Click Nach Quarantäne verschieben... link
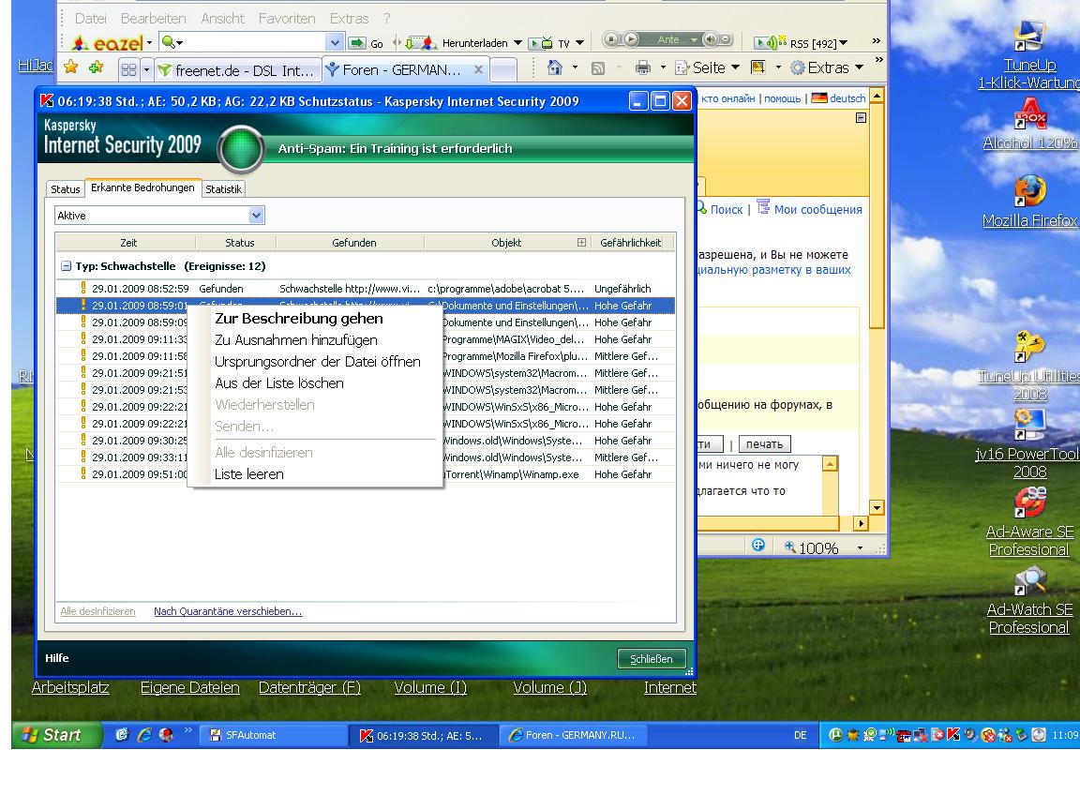This screenshot has height=810, width=1080. click(228, 611)
